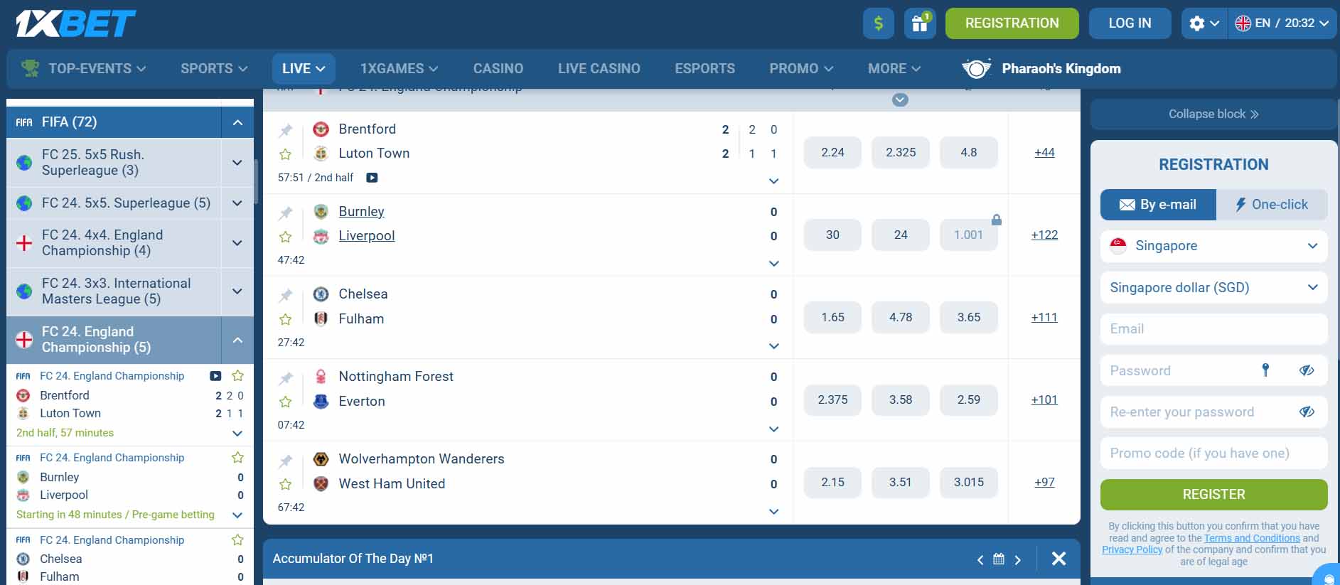Open the Liverpool team link
This screenshot has height=585, width=1340.
point(366,236)
